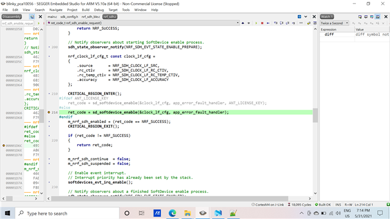Click the green Go/continue execution icon in editor toolbar
The height and width of the screenshot is (219, 390).
click(x=256, y=23)
